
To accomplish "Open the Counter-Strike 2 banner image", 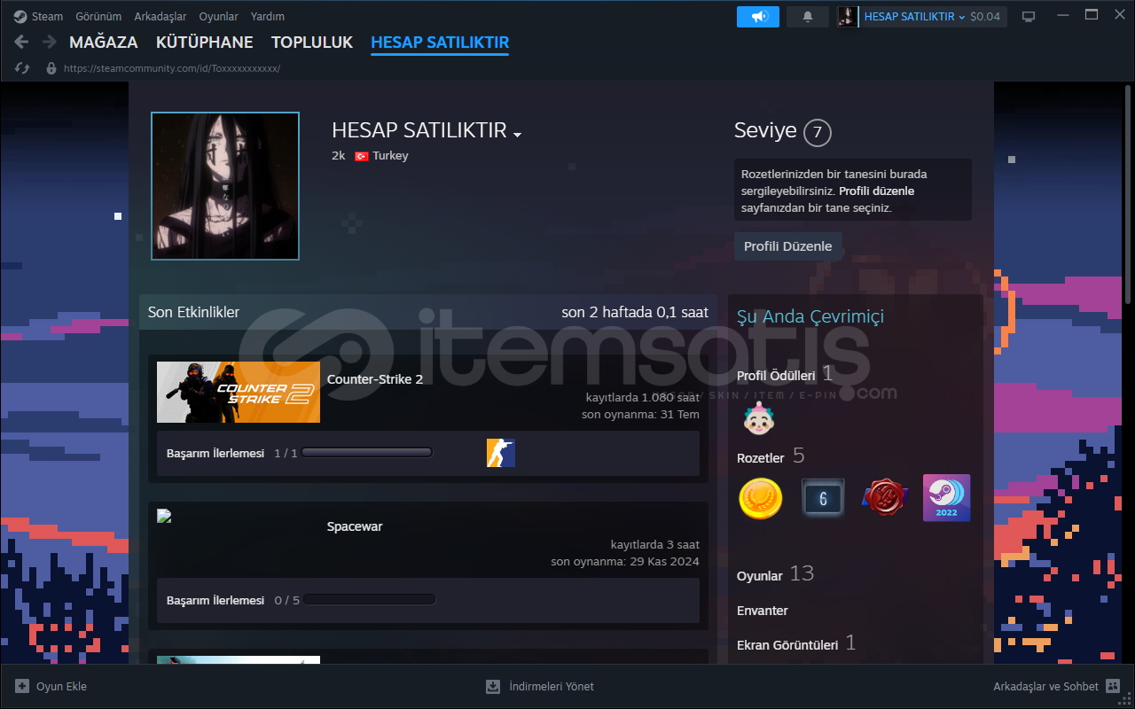I will click(239, 392).
